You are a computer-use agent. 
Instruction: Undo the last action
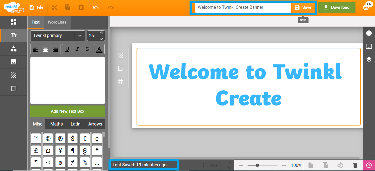pyautogui.click(x=96, y=7)
